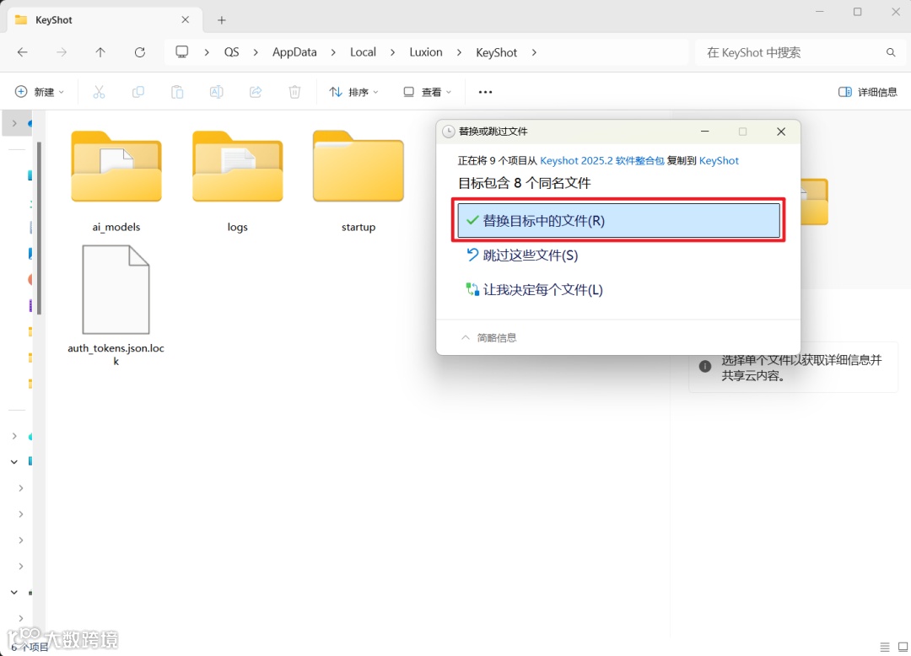Image resolution: width=911 pixels, height=656 pixels.
Task: Open the logs folder
Action: point(238,181)
